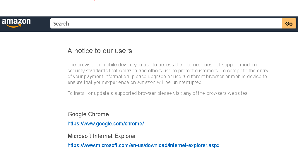This screenshot has width=298, height=148.
Task: Click the 'chrome/' end of the Google URL
Action: coord(136,124)
